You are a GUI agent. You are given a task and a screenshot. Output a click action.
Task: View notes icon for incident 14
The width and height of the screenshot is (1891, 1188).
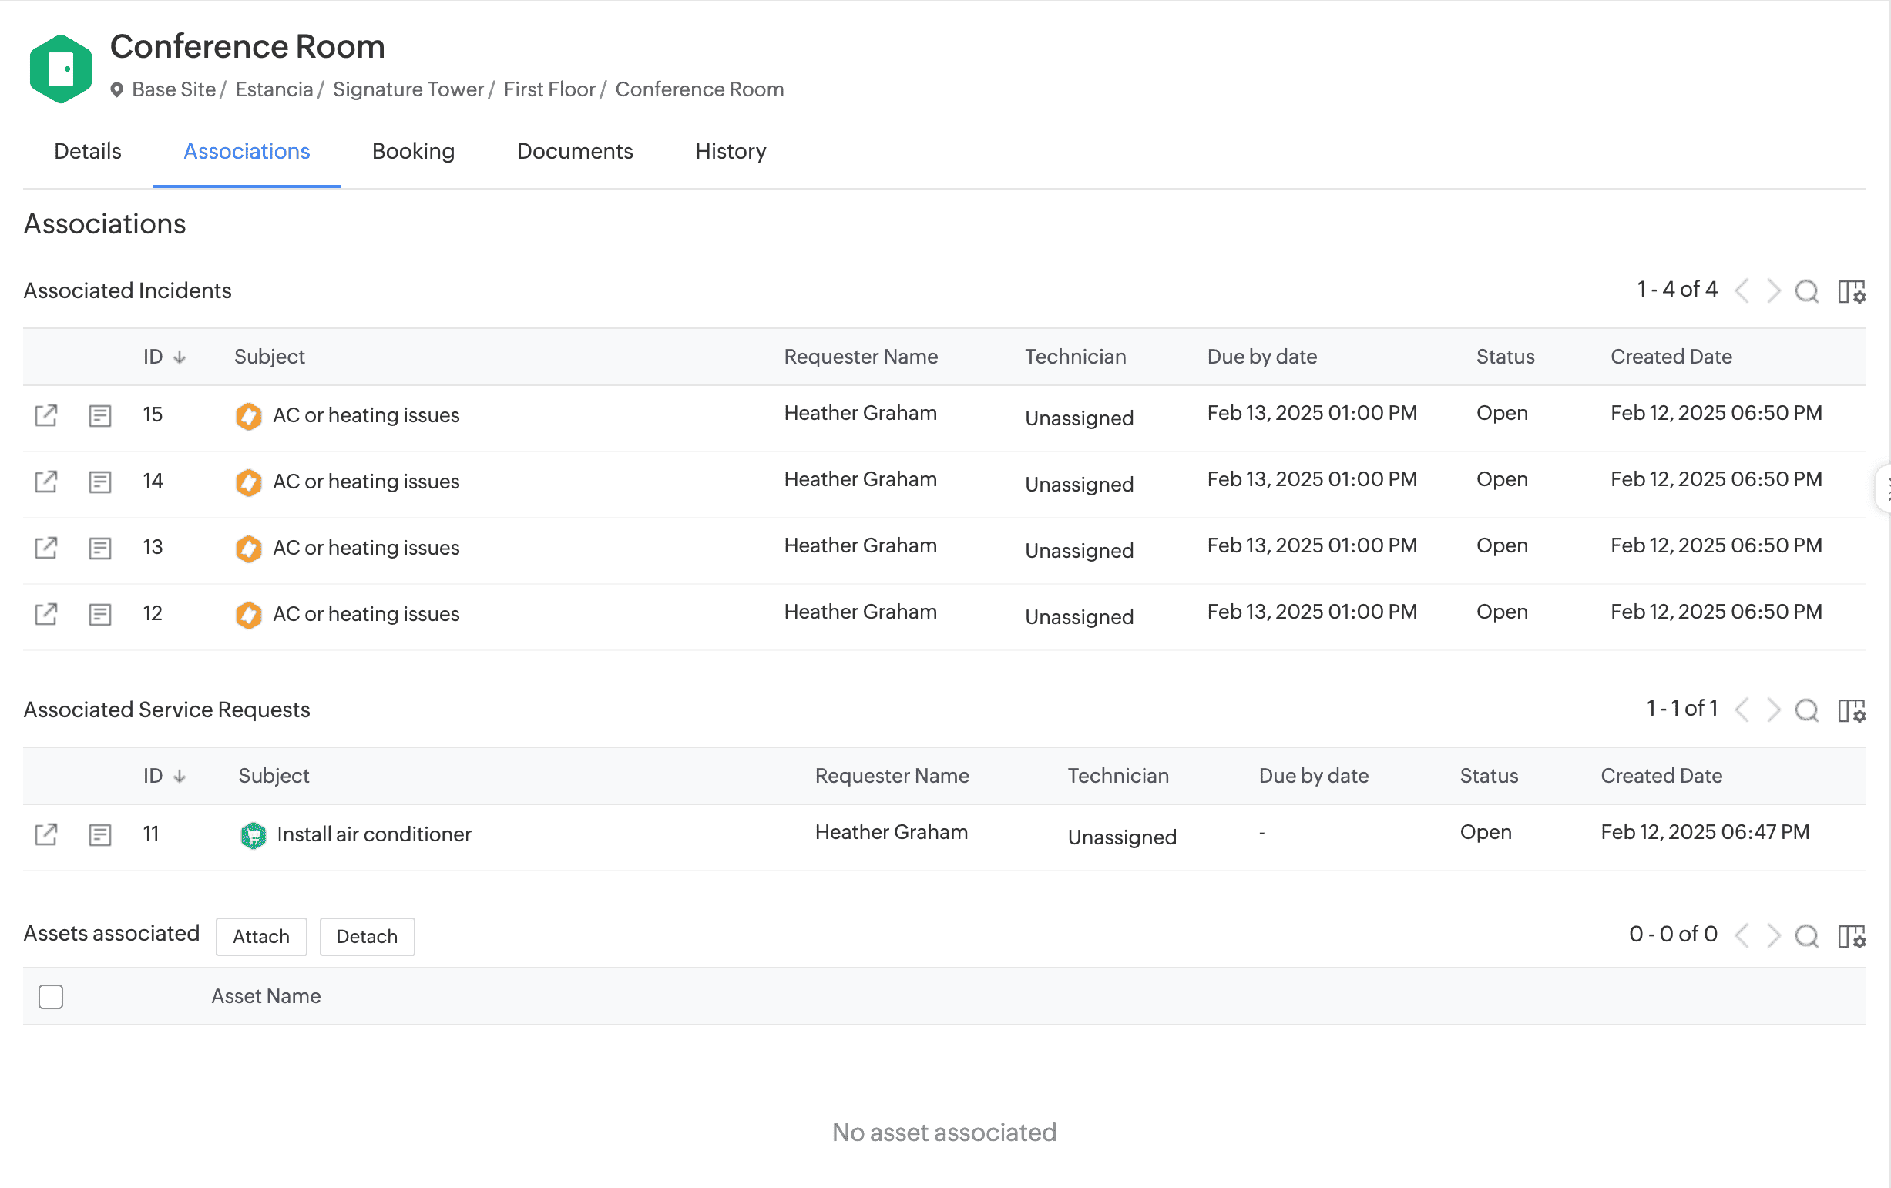99,482
